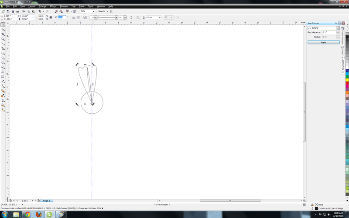Open the application launcher dropdown arrow

click(x=71, y=11)
